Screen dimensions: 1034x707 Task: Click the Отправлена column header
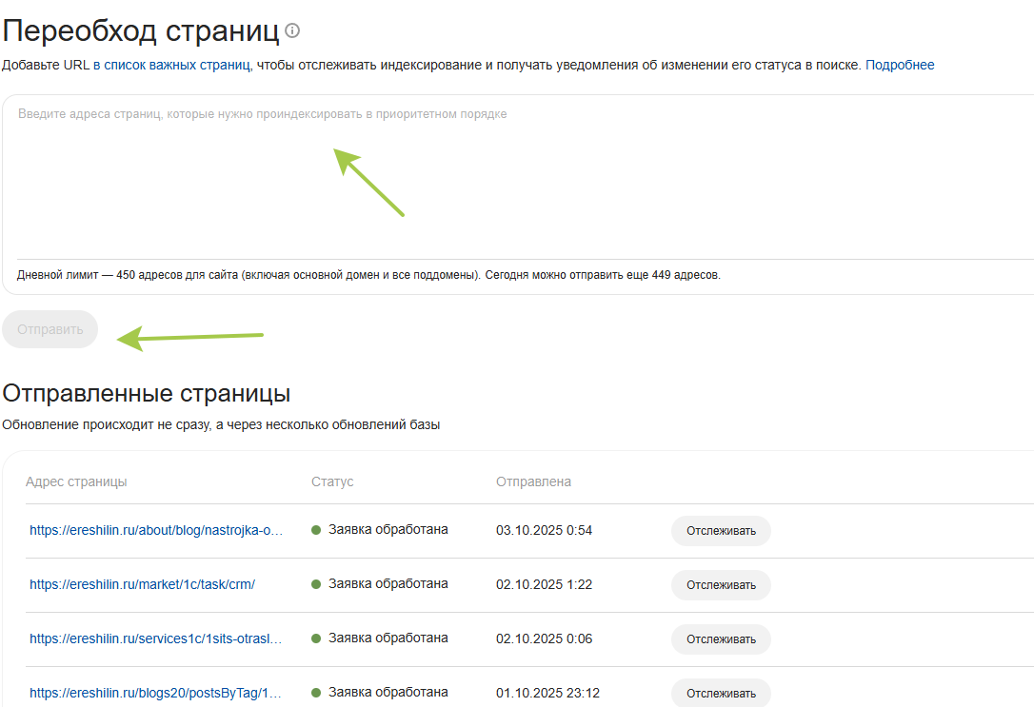(533, 481)
